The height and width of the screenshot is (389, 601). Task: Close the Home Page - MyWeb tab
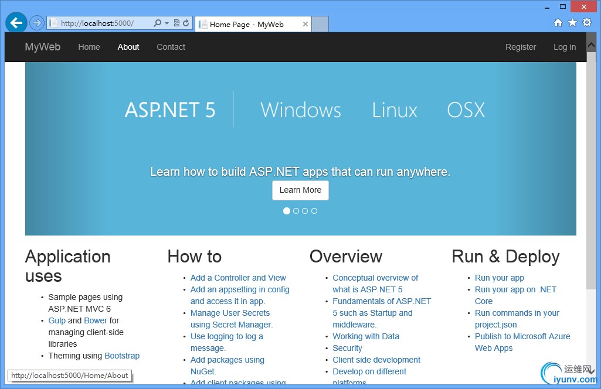(x=305, y=24)
